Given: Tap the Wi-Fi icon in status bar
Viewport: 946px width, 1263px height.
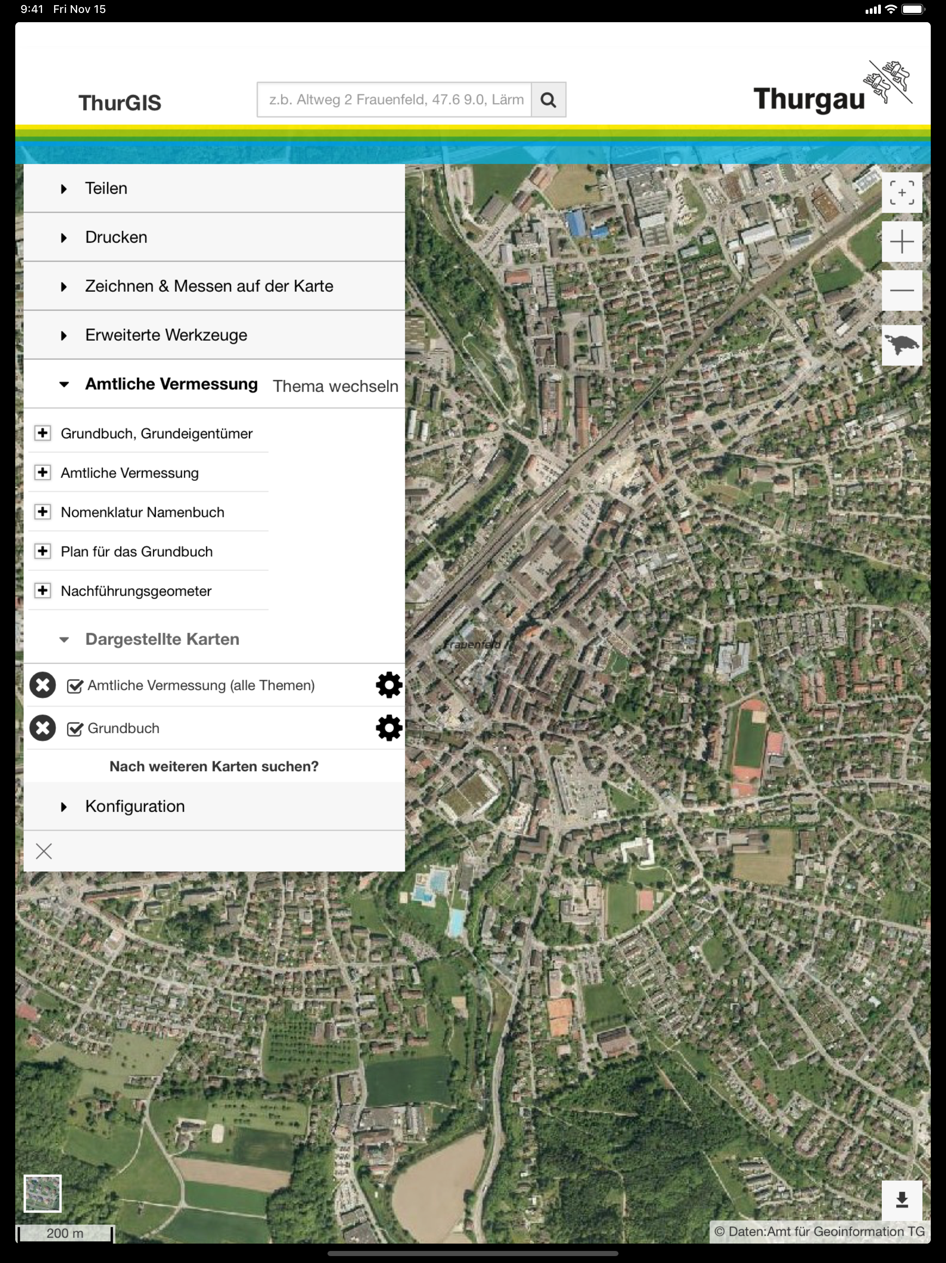Looking at the screenshot, I should [891, 9].
